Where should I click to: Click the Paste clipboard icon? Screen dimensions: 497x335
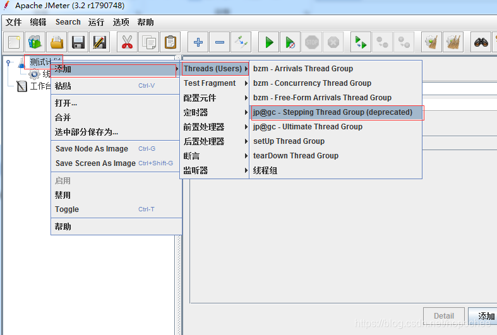[x=171, y=42]
